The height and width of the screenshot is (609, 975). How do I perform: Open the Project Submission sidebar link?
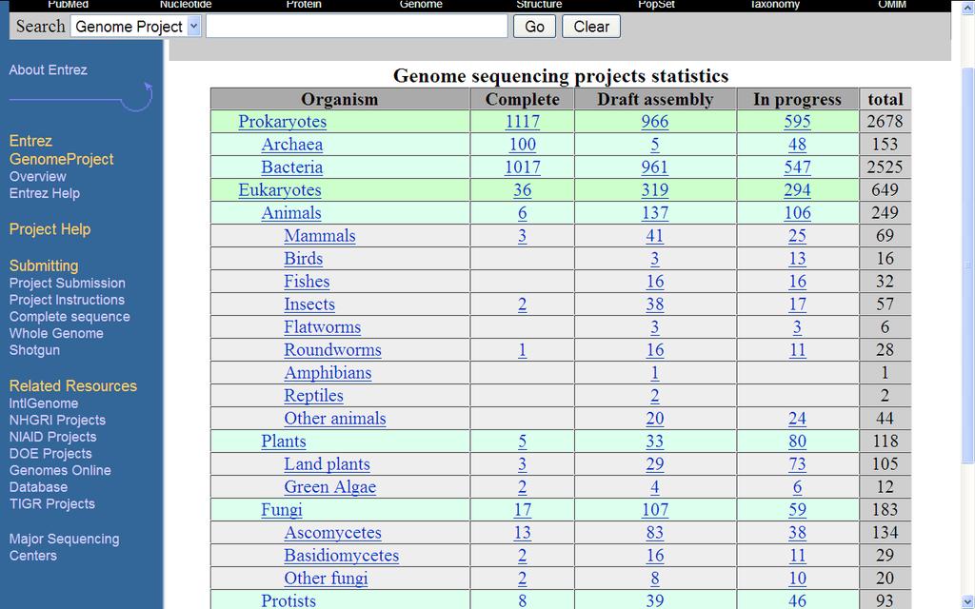pyautogui.click(x=68, y=283)
